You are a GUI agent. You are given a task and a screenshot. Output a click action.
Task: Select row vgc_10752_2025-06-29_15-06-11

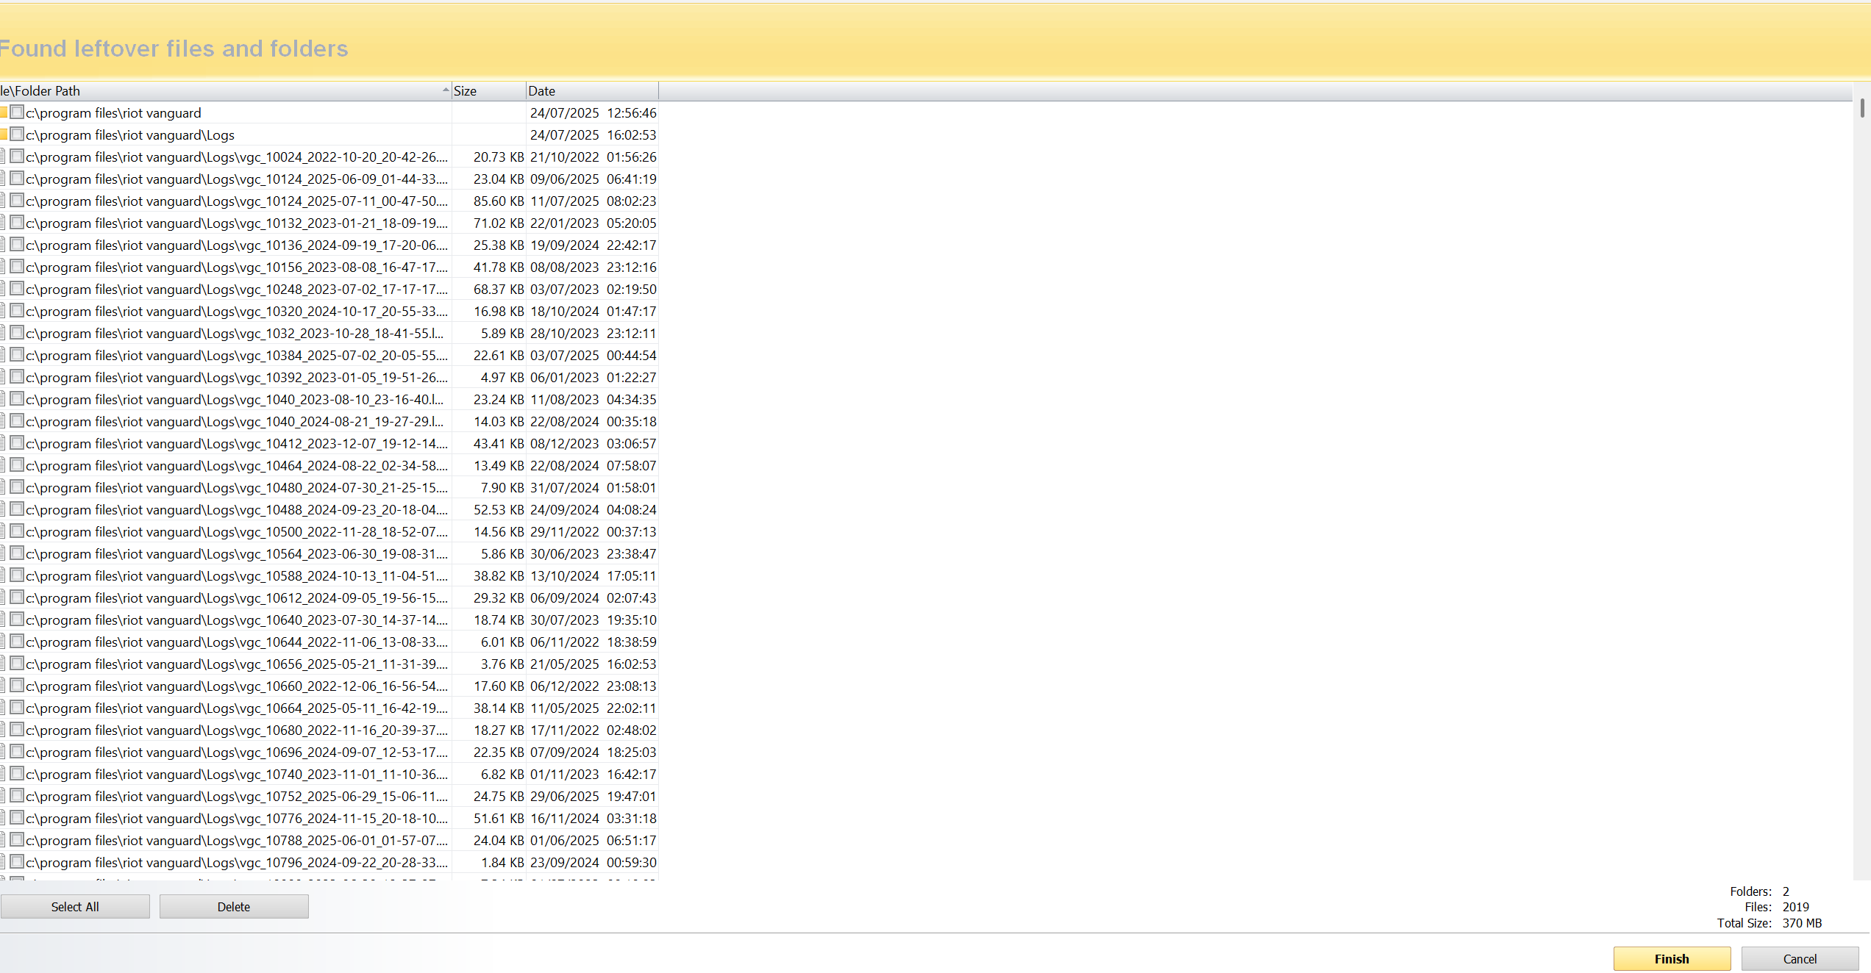click(329, 796)
